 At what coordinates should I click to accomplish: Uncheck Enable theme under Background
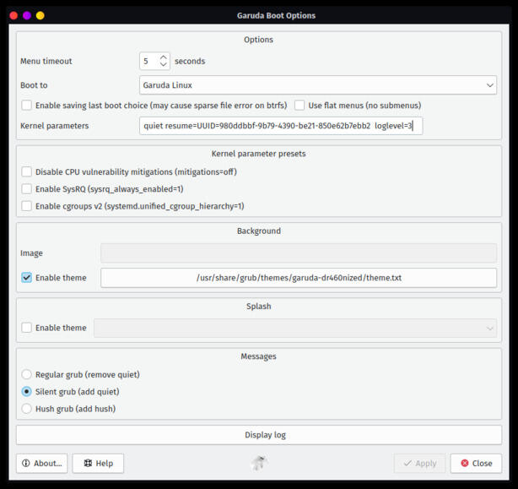(26, 278)
